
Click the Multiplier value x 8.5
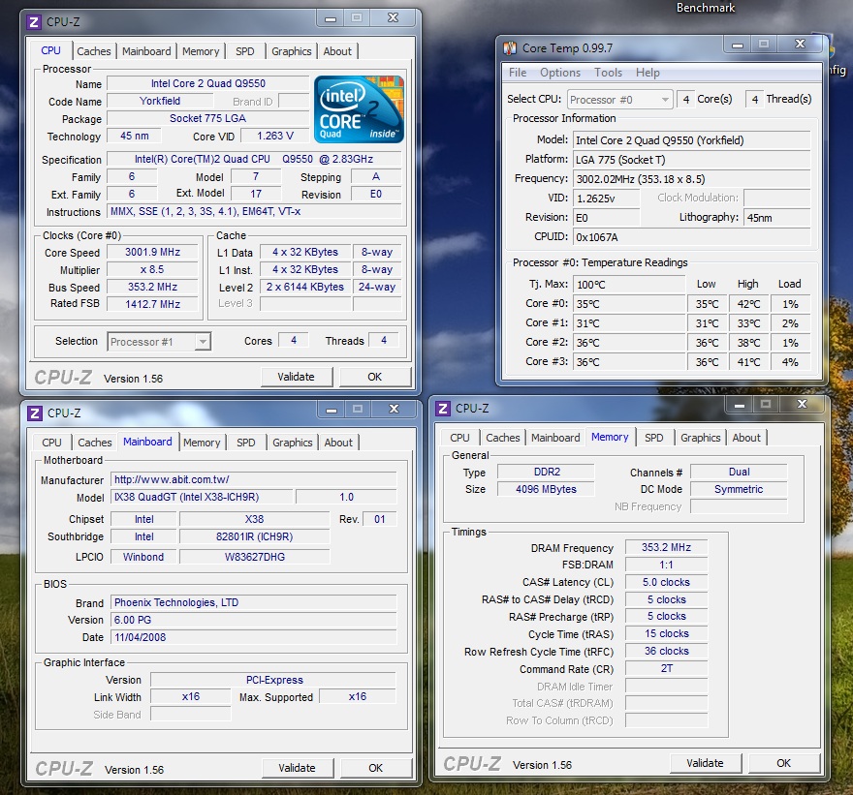pyautogui.click(x=152, y=269)
